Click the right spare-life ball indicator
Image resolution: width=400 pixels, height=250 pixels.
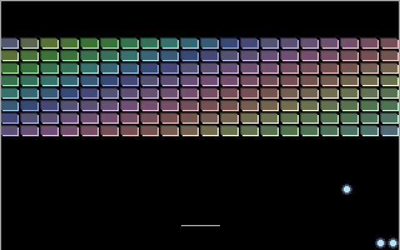click(x=393, y=243)
